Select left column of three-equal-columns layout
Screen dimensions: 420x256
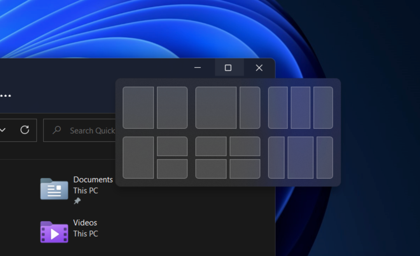[x=278, y=107]
